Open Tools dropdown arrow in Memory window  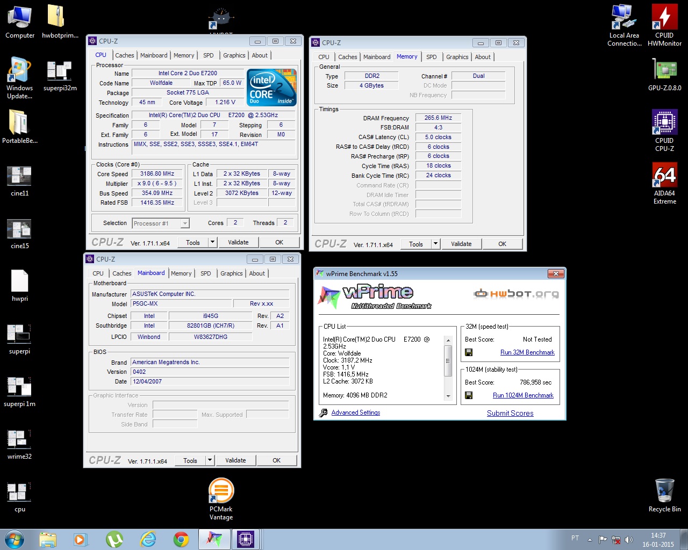pyautogui.click(x=435, y=244)
